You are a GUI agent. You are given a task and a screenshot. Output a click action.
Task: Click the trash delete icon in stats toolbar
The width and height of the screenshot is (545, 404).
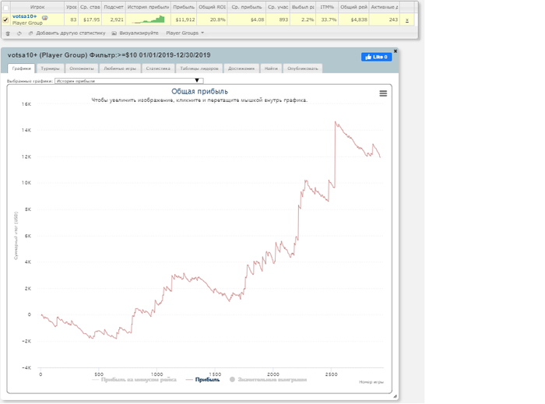(8, 33)
